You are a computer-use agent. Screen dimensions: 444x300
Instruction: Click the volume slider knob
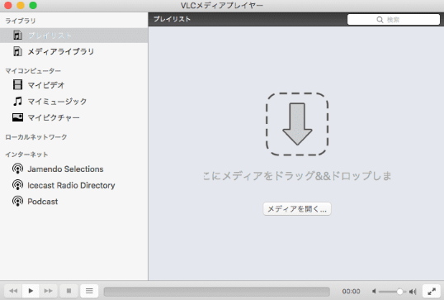coord(399,291)
